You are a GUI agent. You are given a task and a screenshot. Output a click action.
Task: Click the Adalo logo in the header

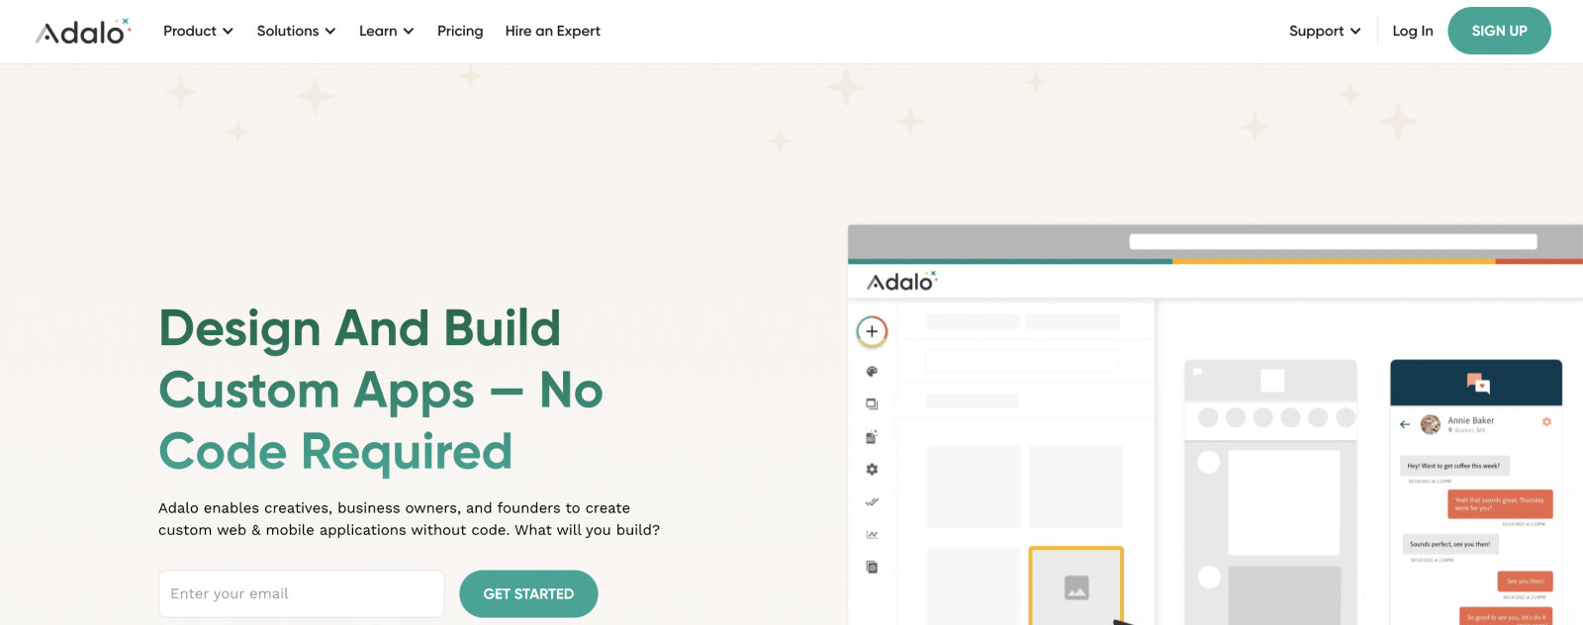click(83, 32)
